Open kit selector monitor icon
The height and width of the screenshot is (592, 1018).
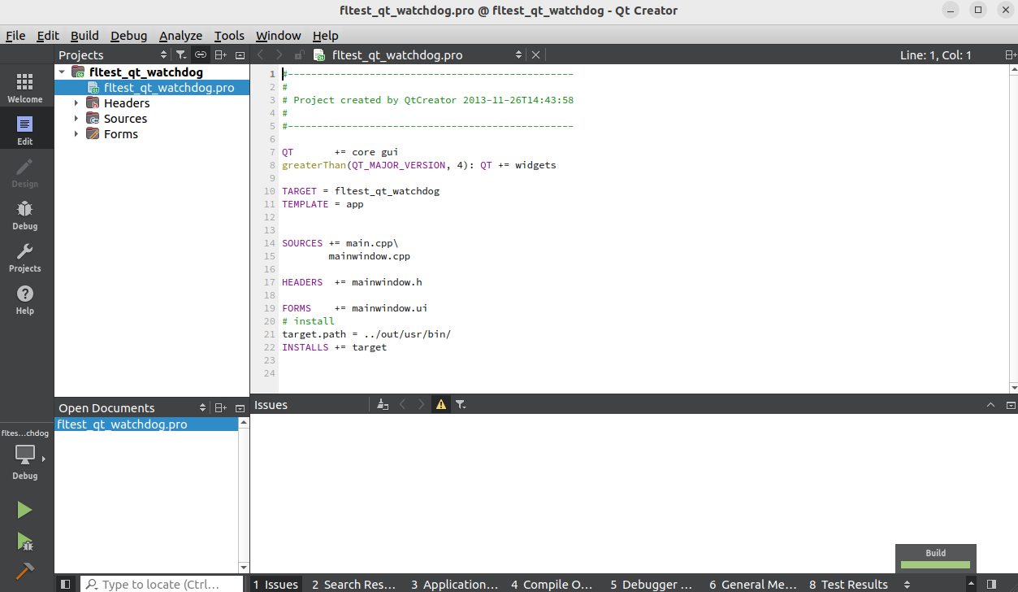point(25,455)
